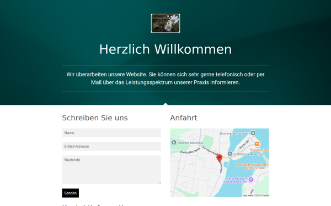Click the 'Ristorante' label on the map
331x206 pixels.
(x=259, y=150)
